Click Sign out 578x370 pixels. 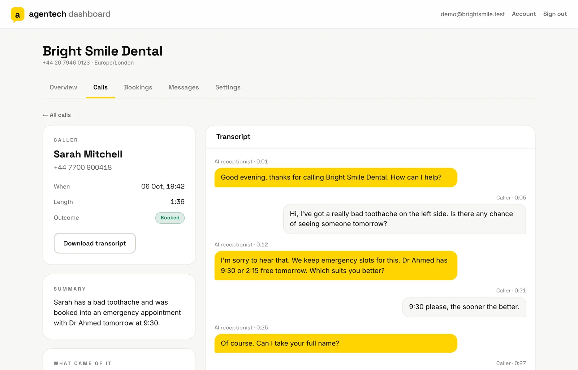(x=555, y=14)
